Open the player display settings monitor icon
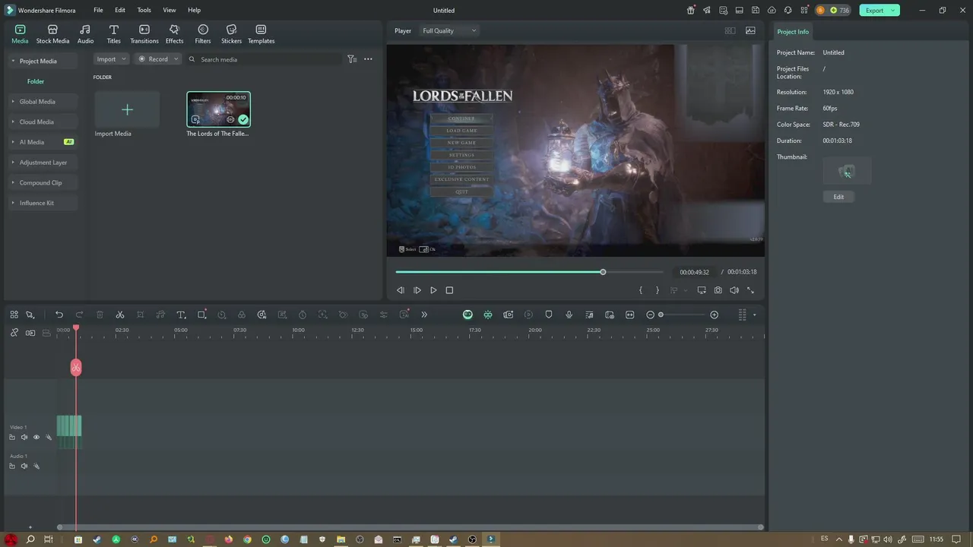The width and height of the screenshot is (973, 547). pyautogui.click(x=701, y=290)
